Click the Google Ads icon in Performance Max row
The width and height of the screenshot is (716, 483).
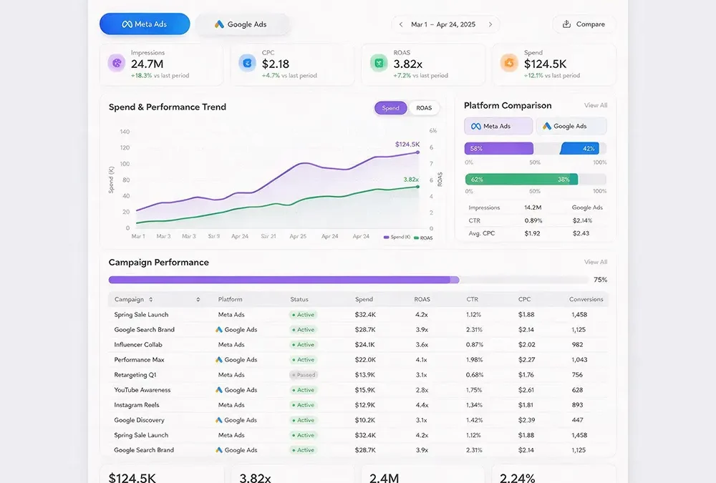coord(219,360)
